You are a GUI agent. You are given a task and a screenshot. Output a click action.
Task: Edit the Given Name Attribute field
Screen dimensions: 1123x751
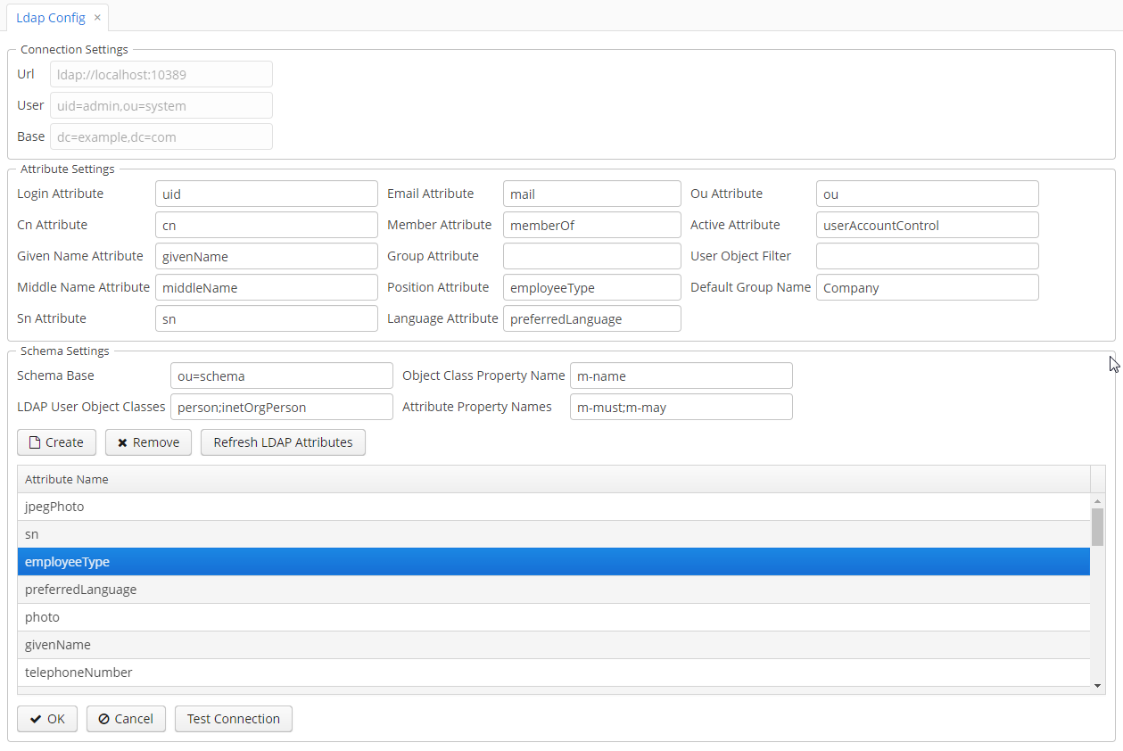267,256
